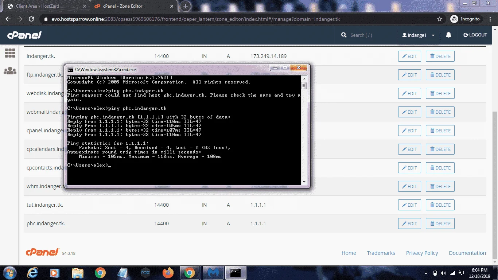Click the cmd window scroll-down arrow
Image resolution: width=498 pixels, height=280 pixels.
coord(304,182)
